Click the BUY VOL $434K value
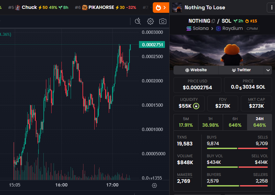 214,162
